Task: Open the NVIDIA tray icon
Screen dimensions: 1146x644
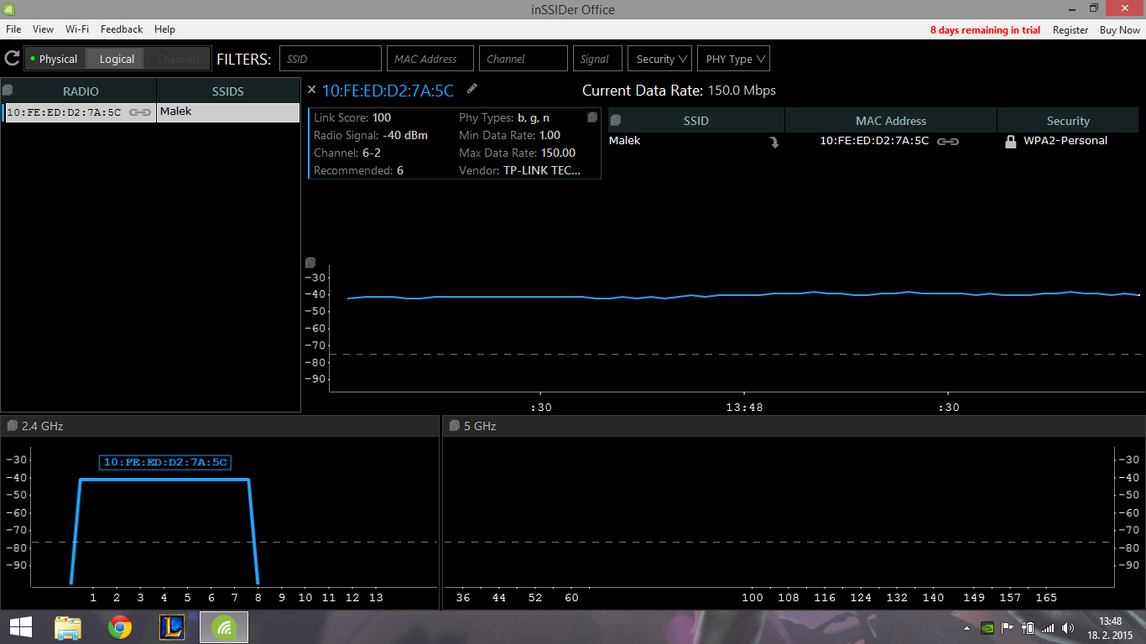Action: (x=987, y=627)
